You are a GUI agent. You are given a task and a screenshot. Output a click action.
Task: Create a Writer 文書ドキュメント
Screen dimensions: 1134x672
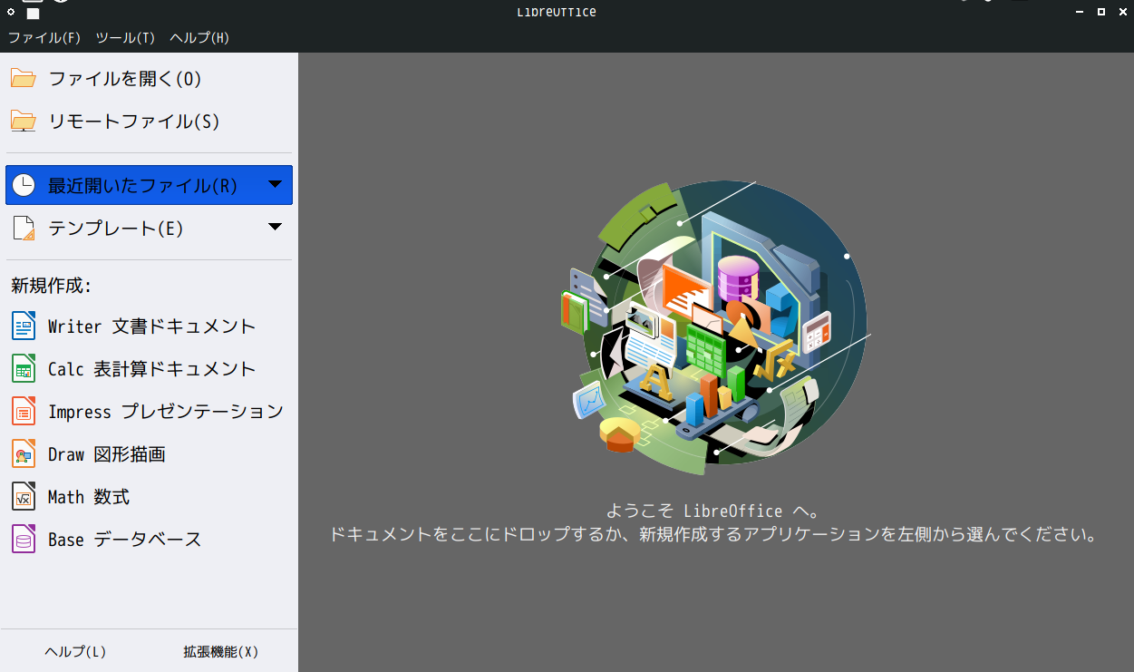coord(149,326)
